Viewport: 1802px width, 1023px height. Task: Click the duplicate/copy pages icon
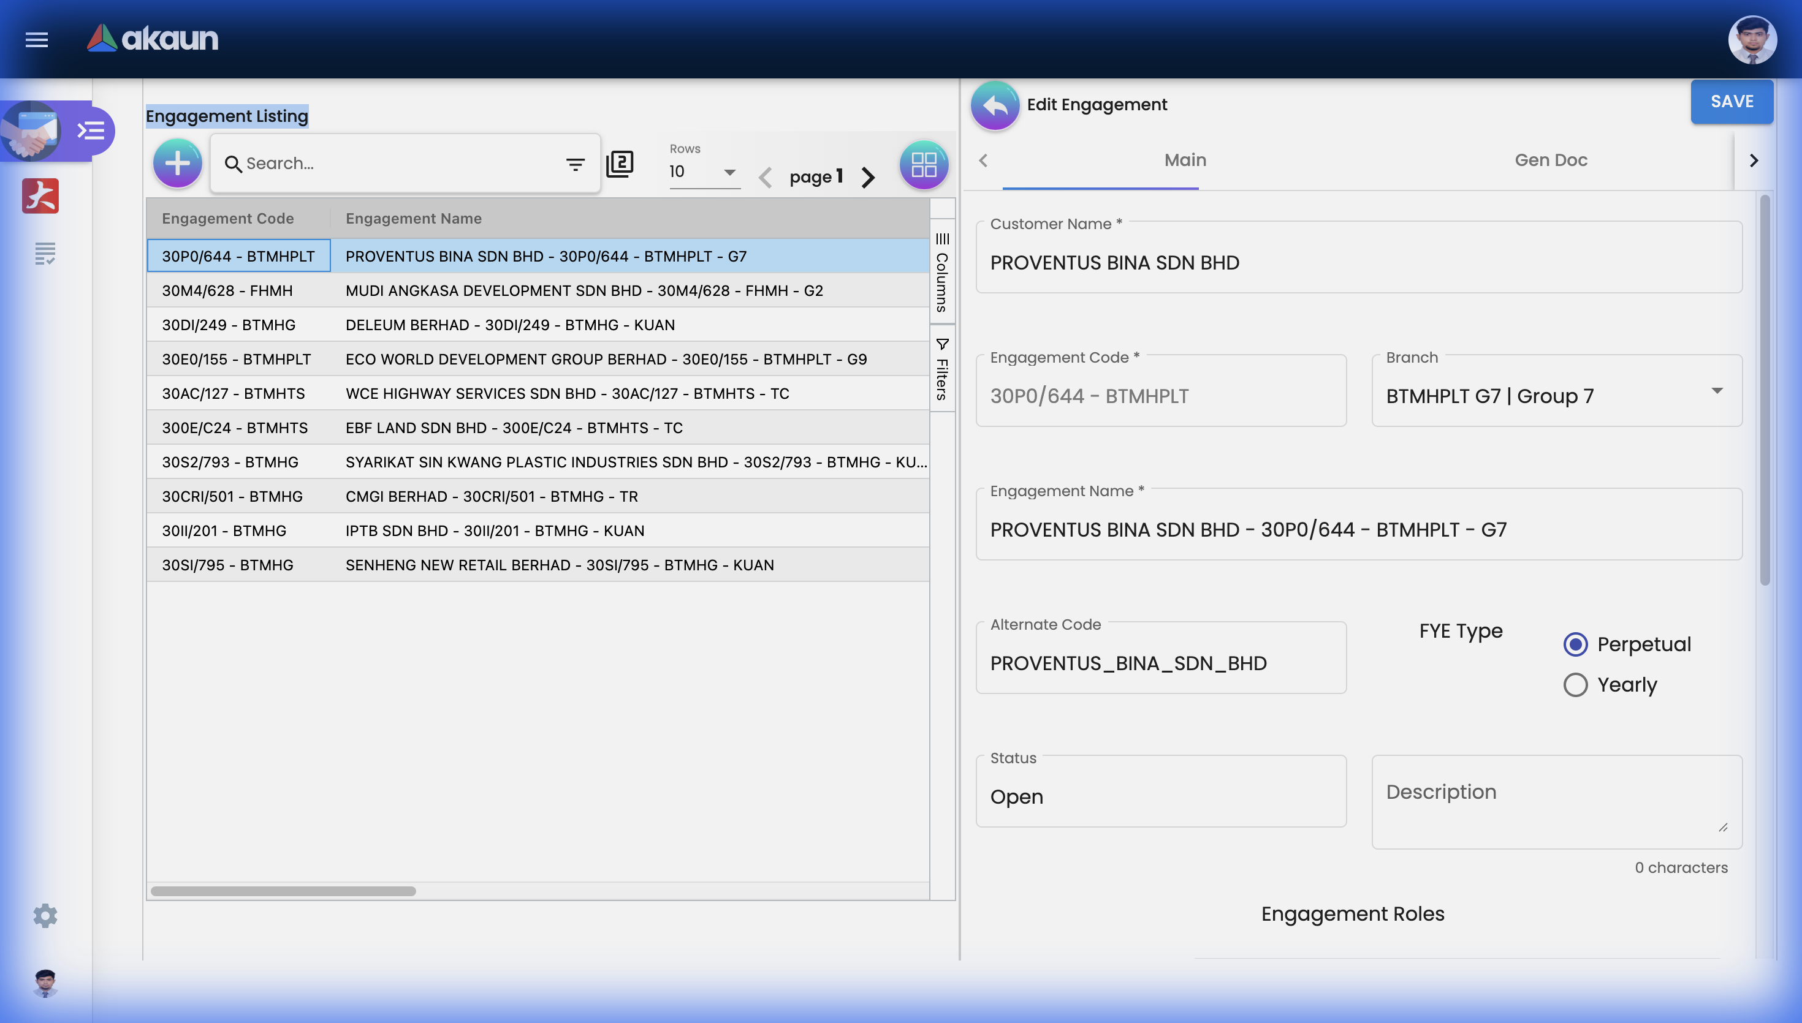(x=619, y=163)
